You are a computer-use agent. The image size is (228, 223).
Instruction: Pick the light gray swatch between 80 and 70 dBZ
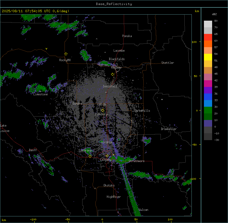[x=208, y=24]
